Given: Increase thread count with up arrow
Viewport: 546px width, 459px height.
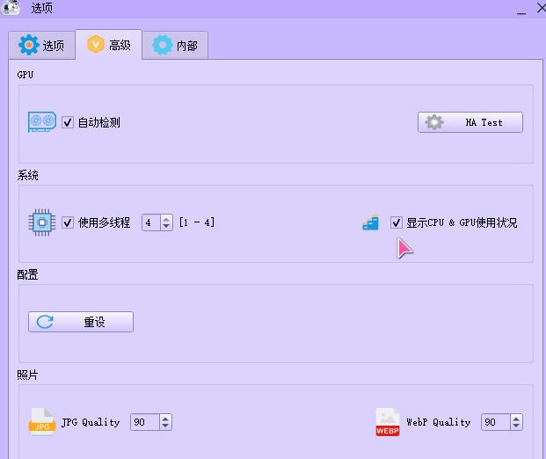Looking at the screenshot, I should 166,219.
